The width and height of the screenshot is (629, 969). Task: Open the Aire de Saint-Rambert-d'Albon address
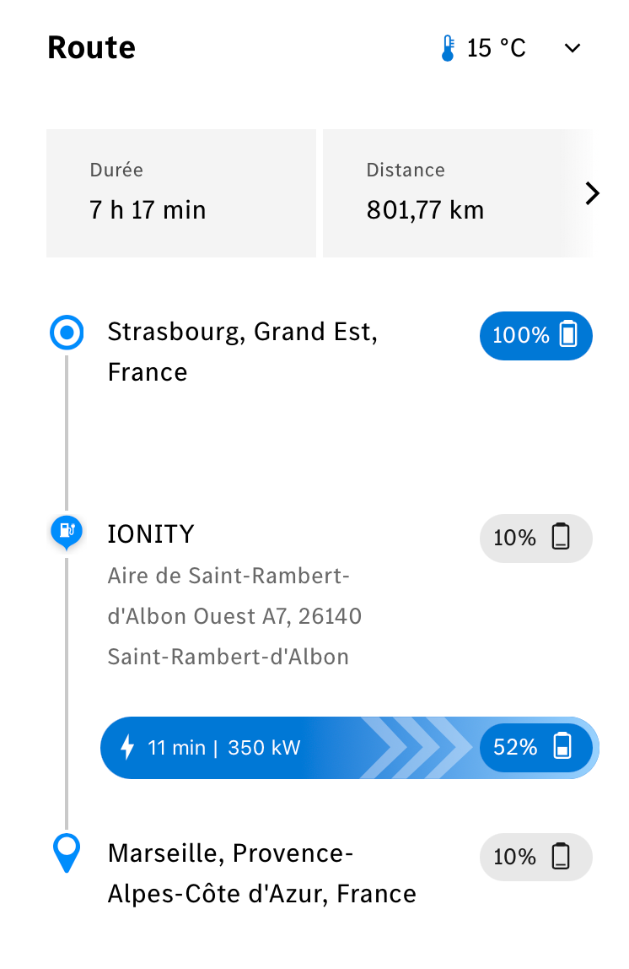(x=234, y=616)
